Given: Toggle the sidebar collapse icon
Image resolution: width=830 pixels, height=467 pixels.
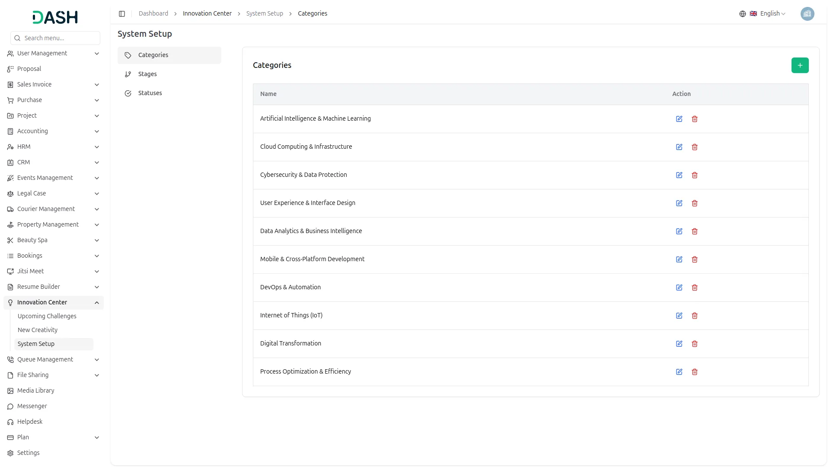Looking at the screenshot, I should (122, 14).
